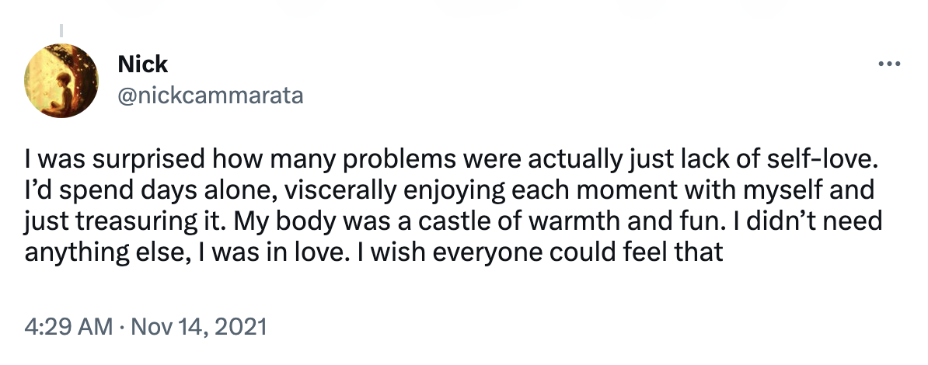Click the tweet line starting "I'd spend days"

(449, 191)
